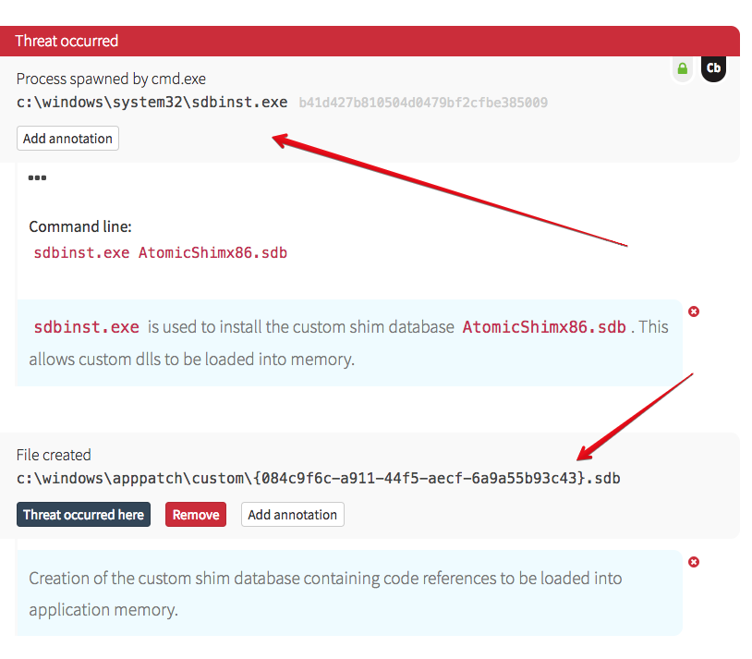This screenshot has height=659, width=752.
Task: Click the created .sdb file path in apppatch\custom
Action: pos(319,479)
